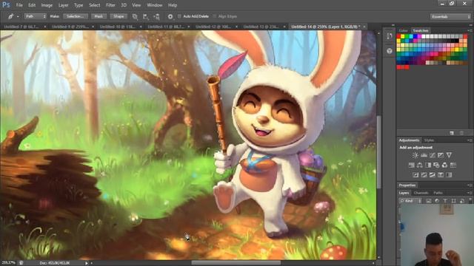Add a Color Balance adjustment
Viewport: 474px width, 266px height.
coord(420,165)
